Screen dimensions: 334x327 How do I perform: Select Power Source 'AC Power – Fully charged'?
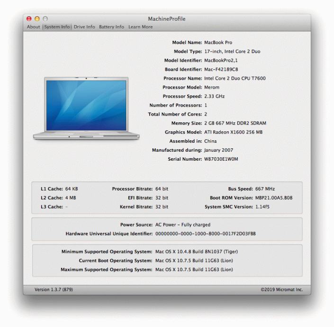click(x=183, y=225)
